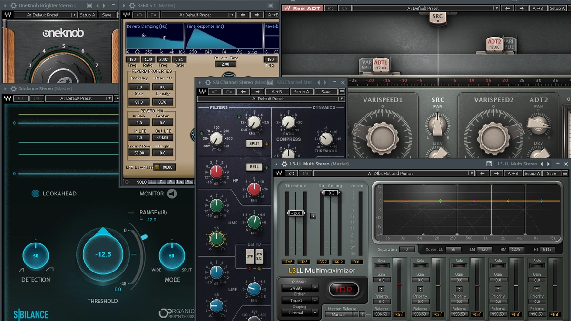Toggle EQ TO BYP button in SSLChannel

(x=249, y=256)
